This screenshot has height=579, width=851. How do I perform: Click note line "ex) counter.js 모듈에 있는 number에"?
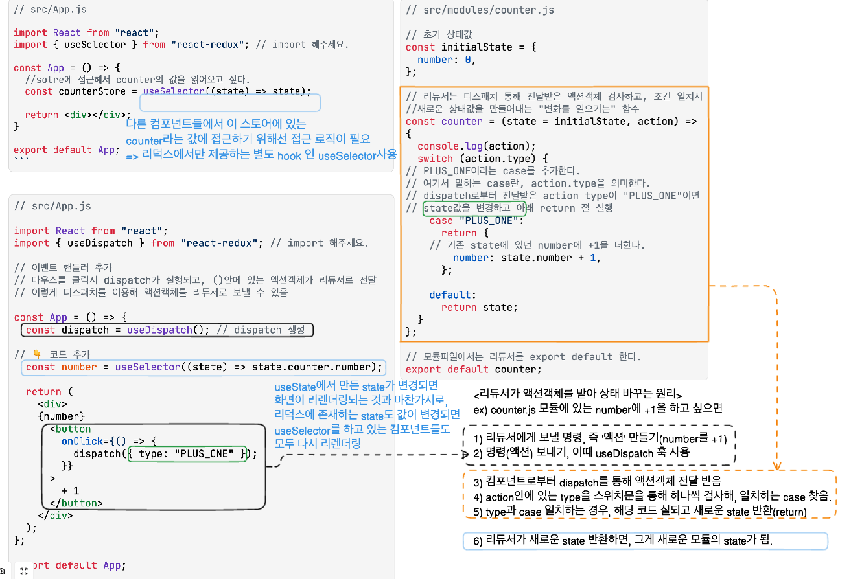pyautogui.click(x=598, y=409)
